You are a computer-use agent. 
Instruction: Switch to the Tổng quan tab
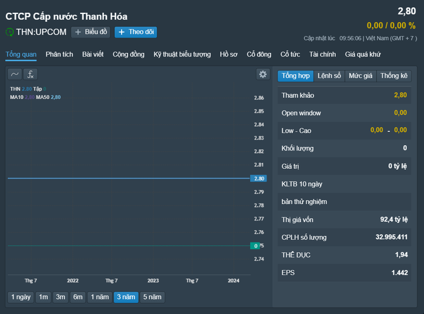click(x=21, y=55)
